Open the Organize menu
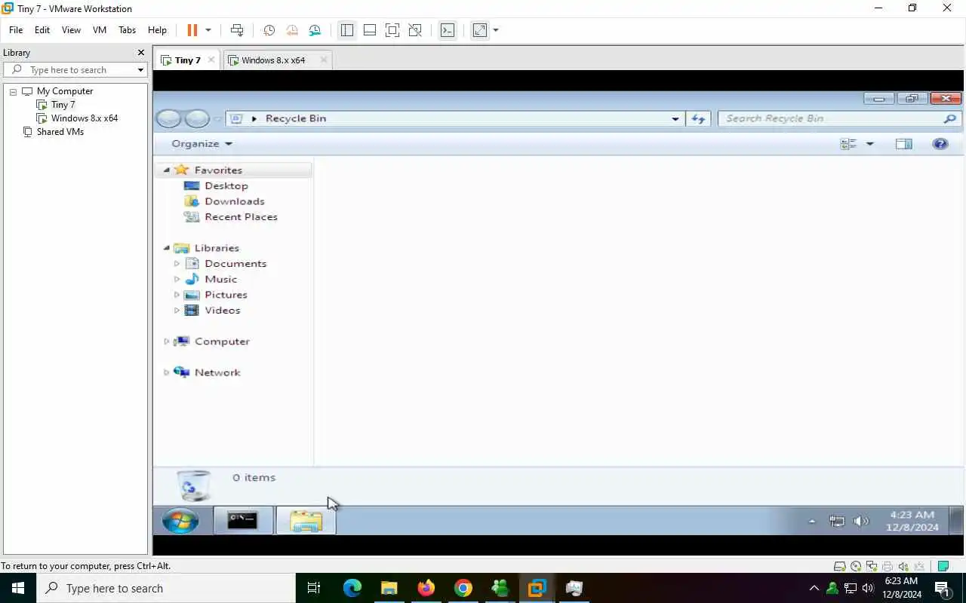 tap(202, 144)
